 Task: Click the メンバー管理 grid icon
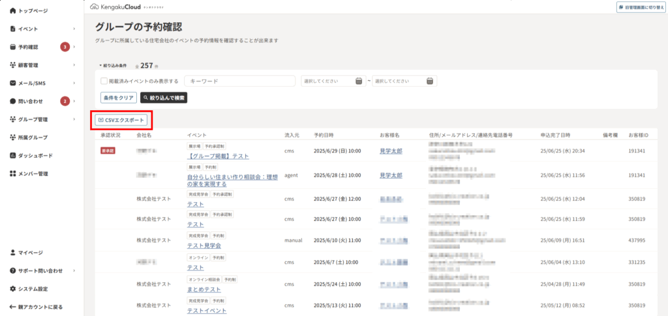click(x=13, y=174)
